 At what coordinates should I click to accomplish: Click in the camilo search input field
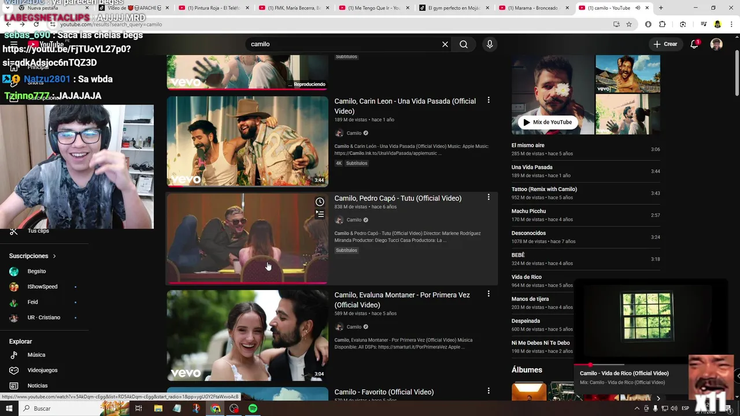(344, 44)
